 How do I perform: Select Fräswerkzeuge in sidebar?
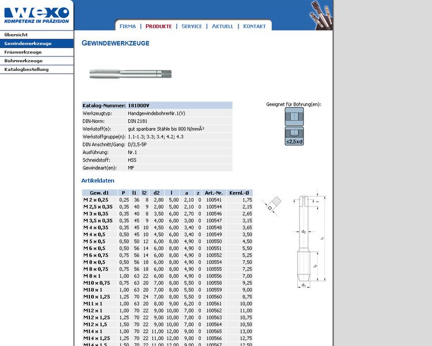37,52
